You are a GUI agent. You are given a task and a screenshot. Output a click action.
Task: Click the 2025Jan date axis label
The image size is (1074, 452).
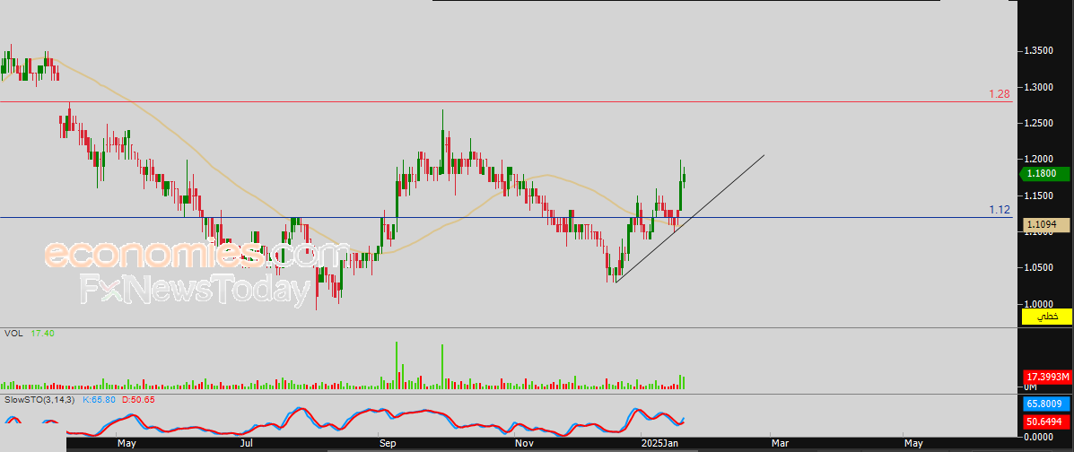click(x=658, y=445)
